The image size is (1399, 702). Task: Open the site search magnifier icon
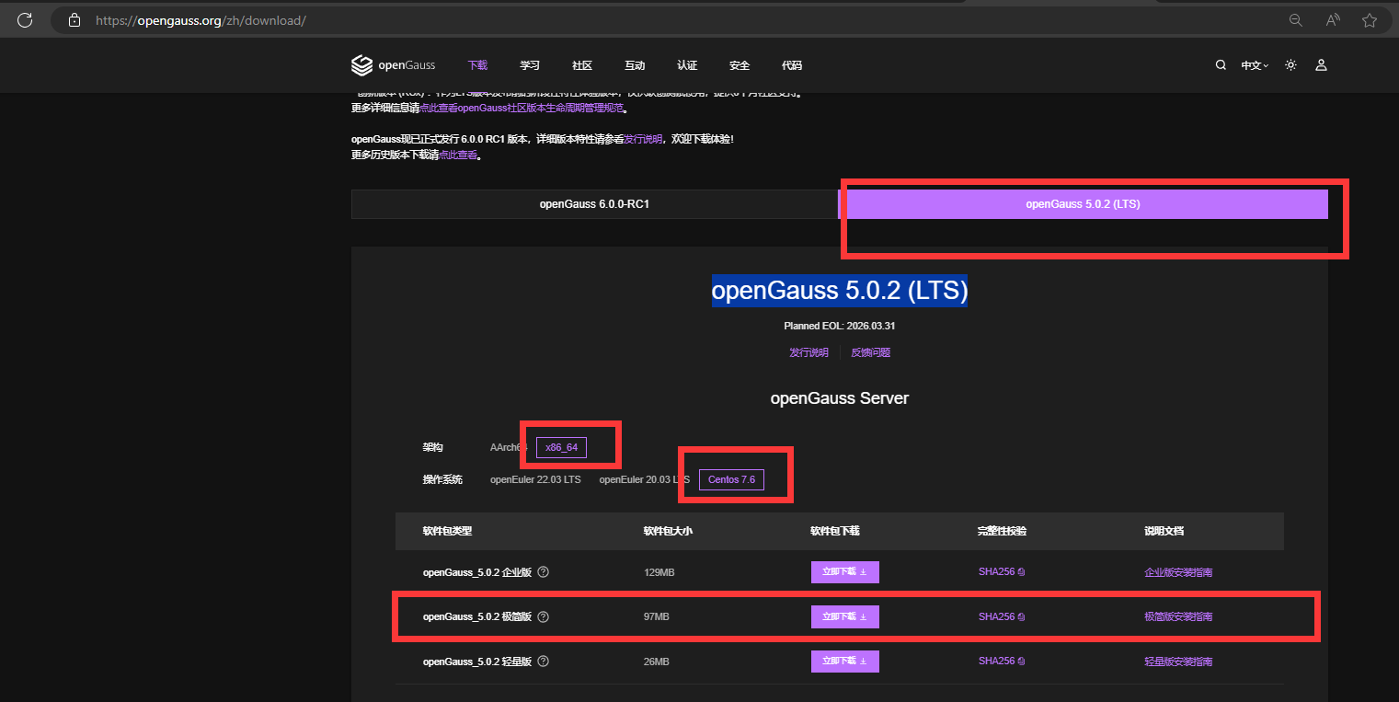(1221, 65)
